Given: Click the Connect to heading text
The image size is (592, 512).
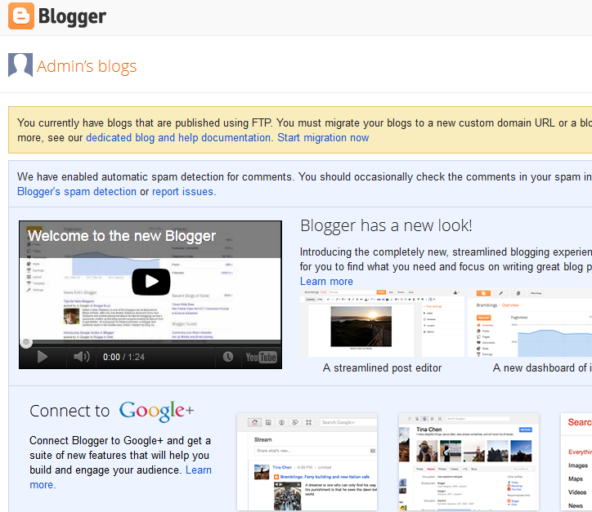Looking at the screenshot, I should [70, 411].
